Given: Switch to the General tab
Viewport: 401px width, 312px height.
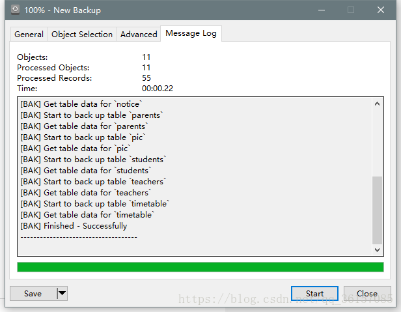Looking at the screenshot, I should point(29,35).
